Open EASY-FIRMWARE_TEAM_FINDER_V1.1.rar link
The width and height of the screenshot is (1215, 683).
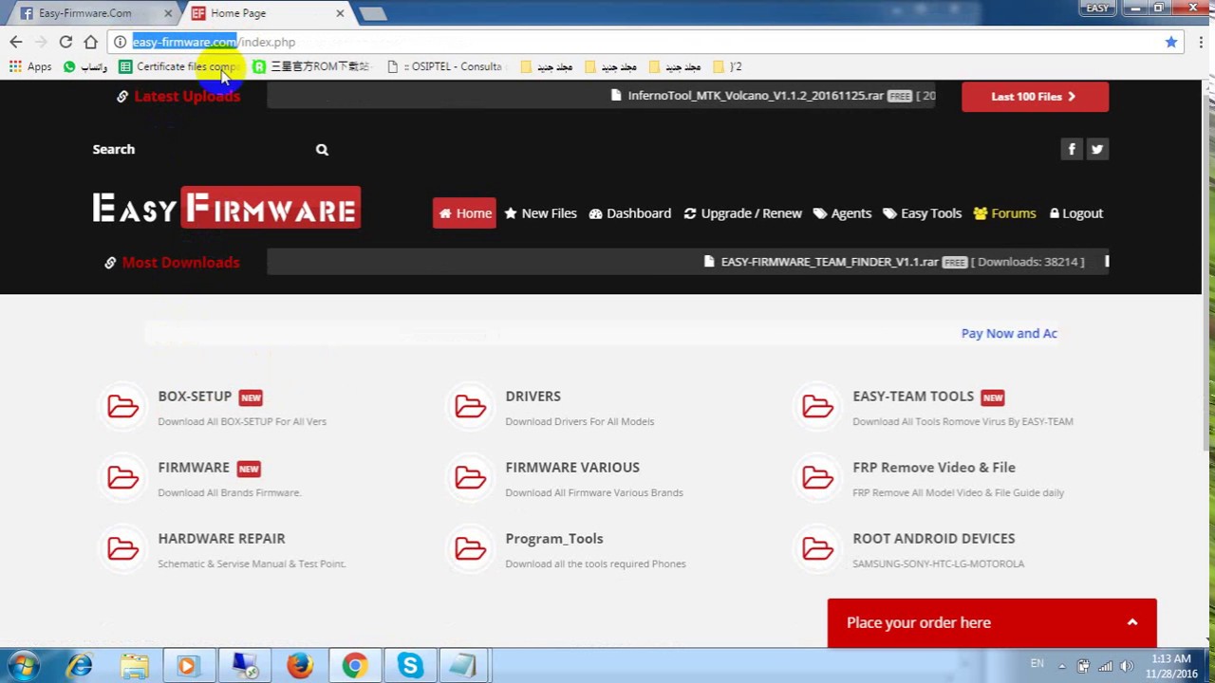[x=829, y=262]
